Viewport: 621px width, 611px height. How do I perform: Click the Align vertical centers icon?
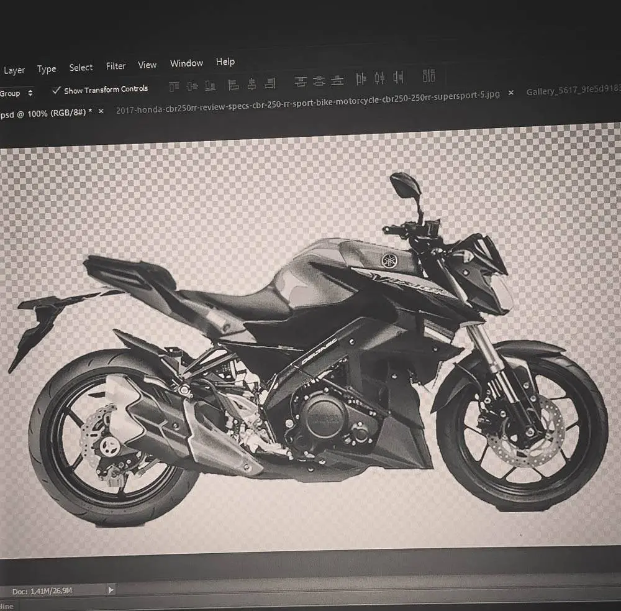pos(192,86)
